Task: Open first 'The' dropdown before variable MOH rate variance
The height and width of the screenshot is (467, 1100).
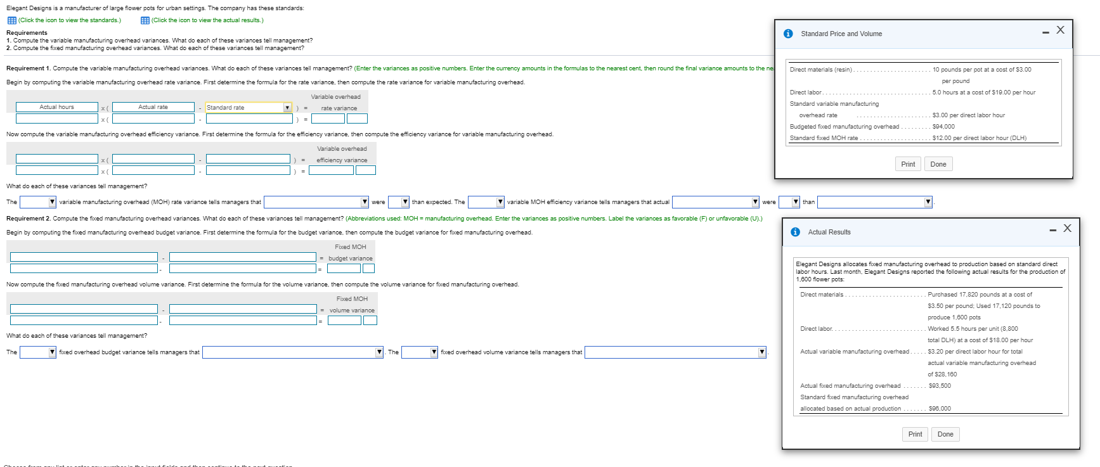Action: tap(38, 202)
